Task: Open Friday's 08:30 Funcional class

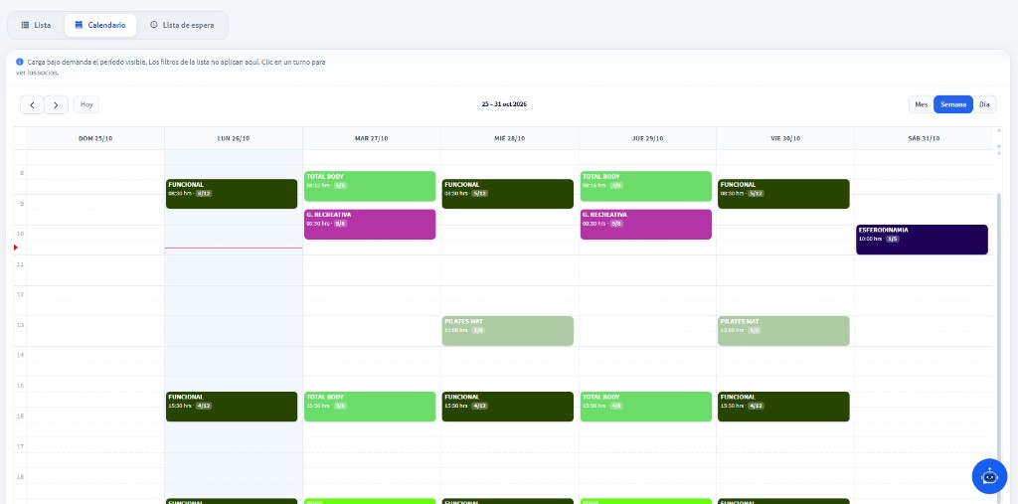Action: coord(783,194)
